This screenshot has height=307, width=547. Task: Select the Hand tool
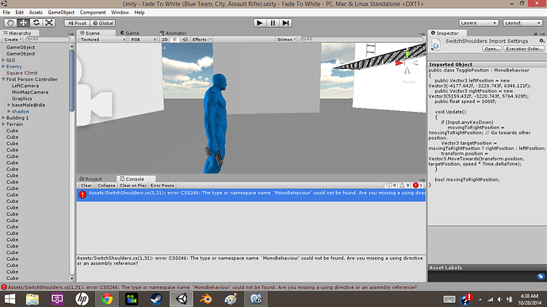click(x=10, y=23)
